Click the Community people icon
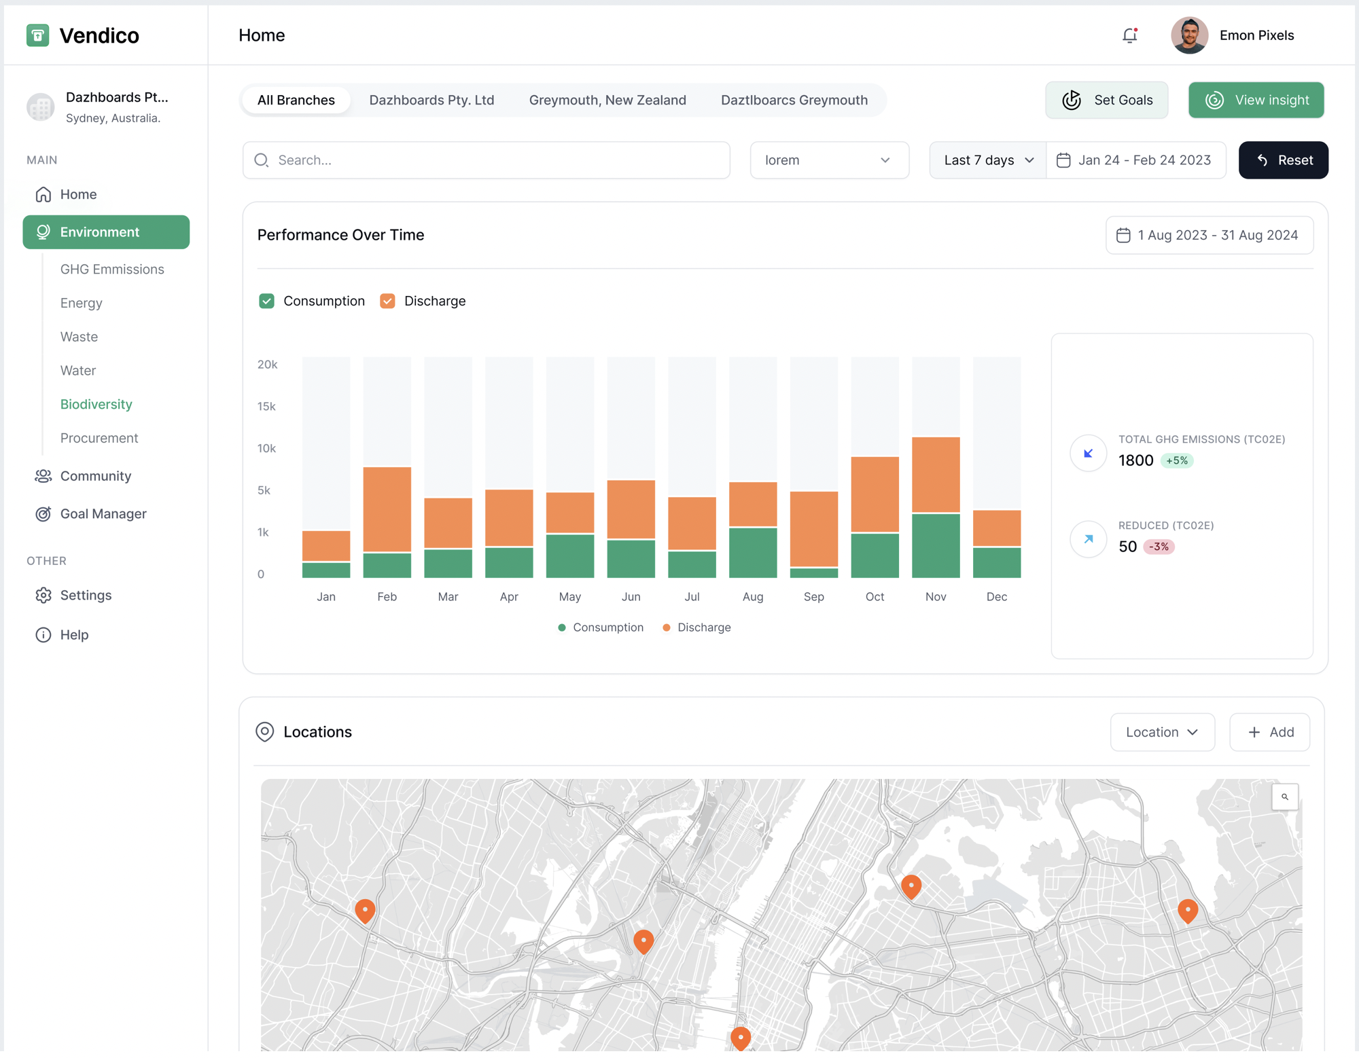The width and height of the screenshot is (1359, 1058). 43,476
